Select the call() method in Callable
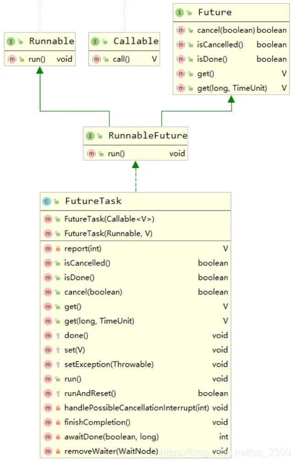This screenshot has height=463, width=292. (121, 59)
